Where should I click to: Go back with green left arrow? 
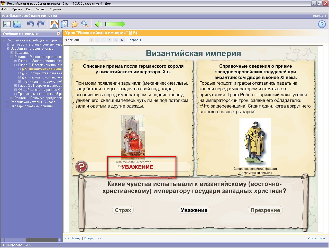(98, 24)
